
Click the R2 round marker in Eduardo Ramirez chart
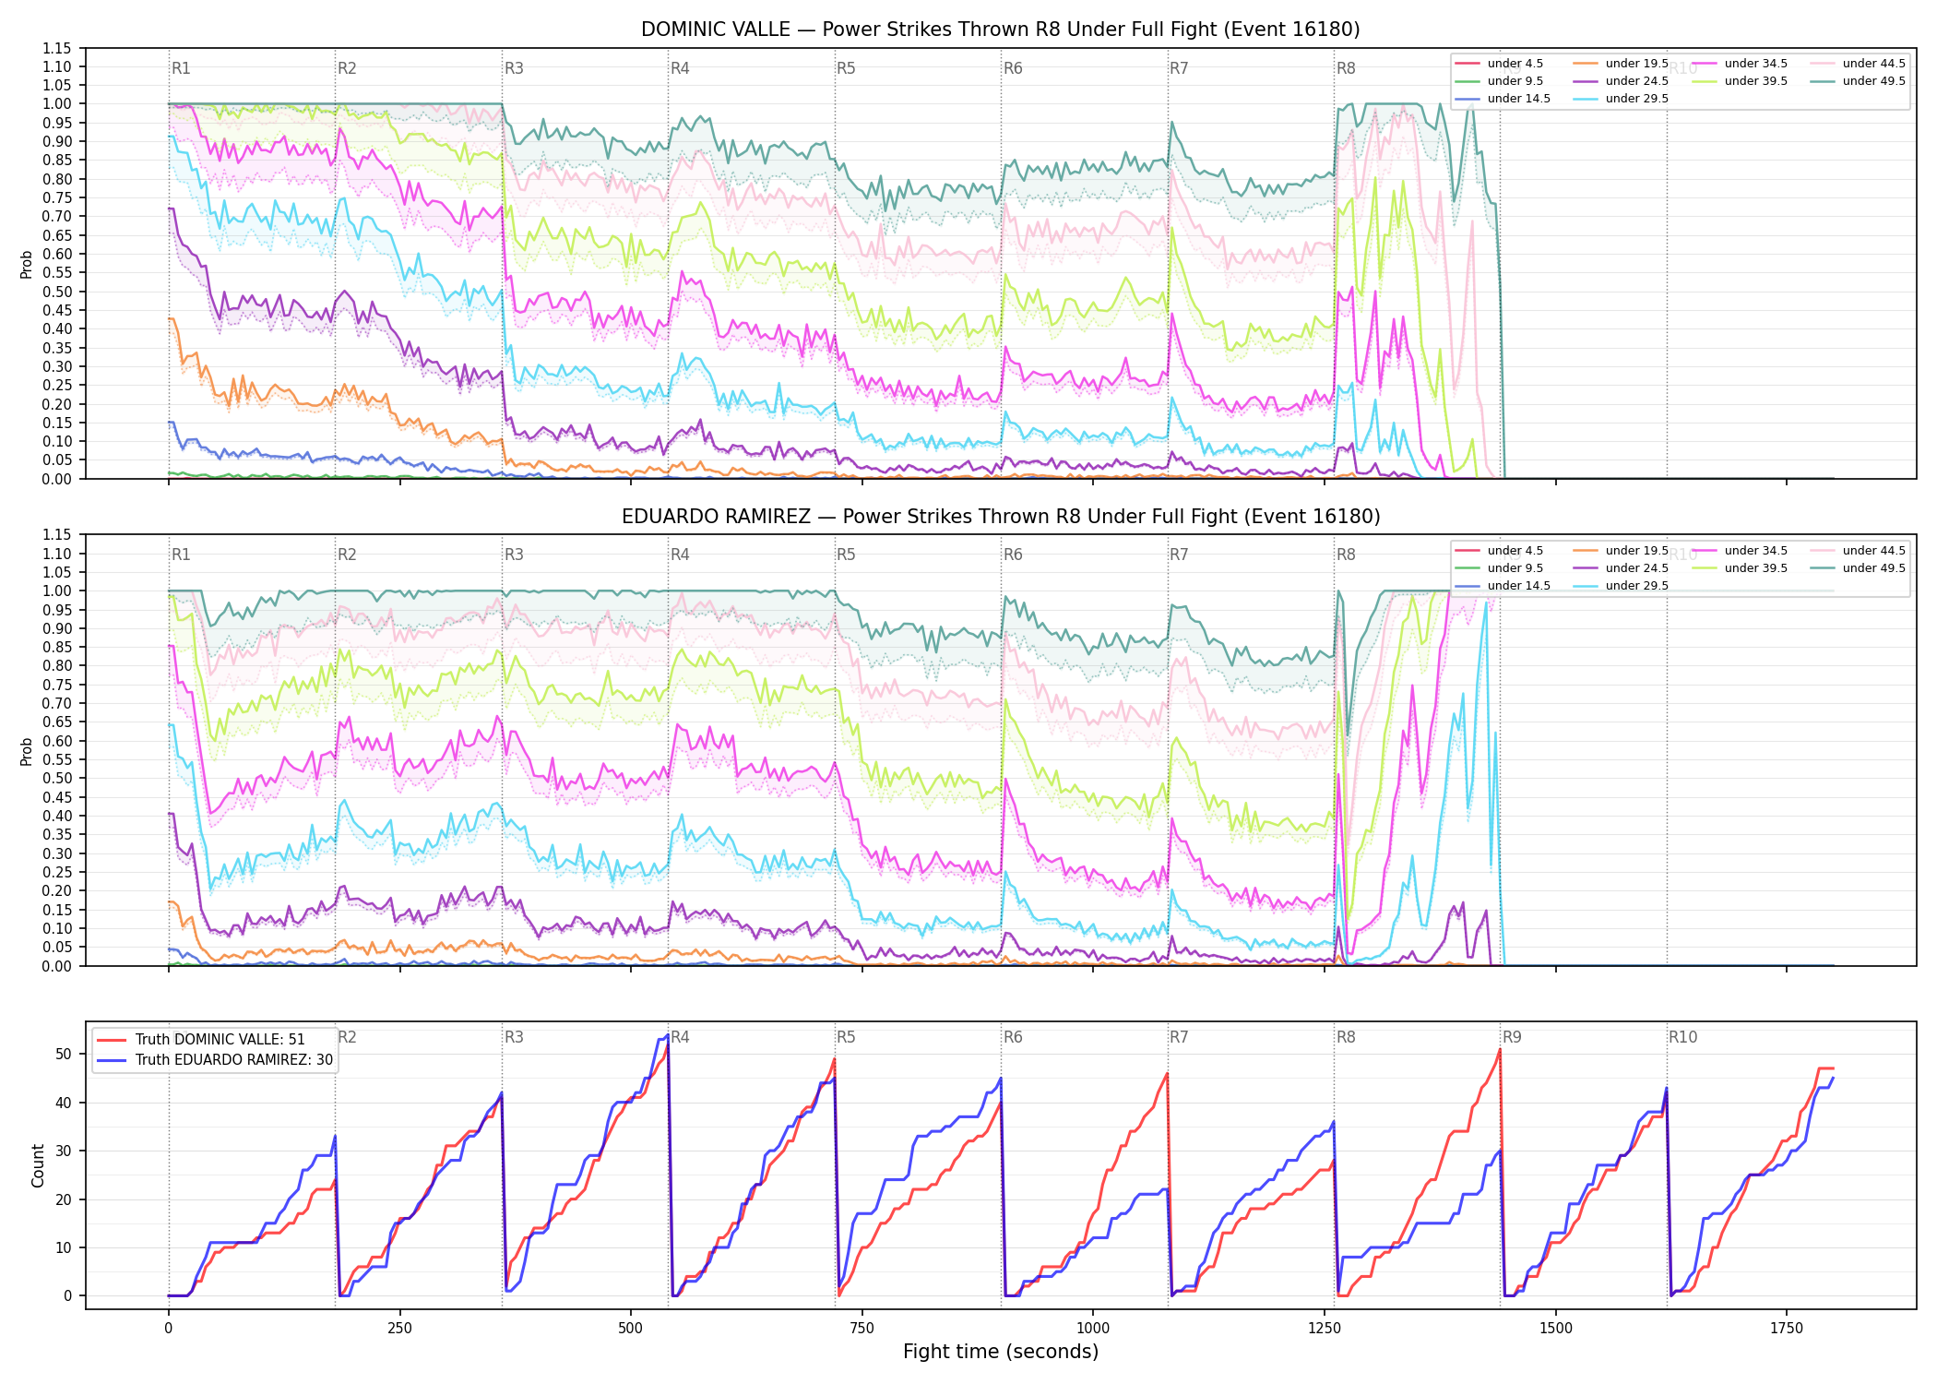coord(347,555)
